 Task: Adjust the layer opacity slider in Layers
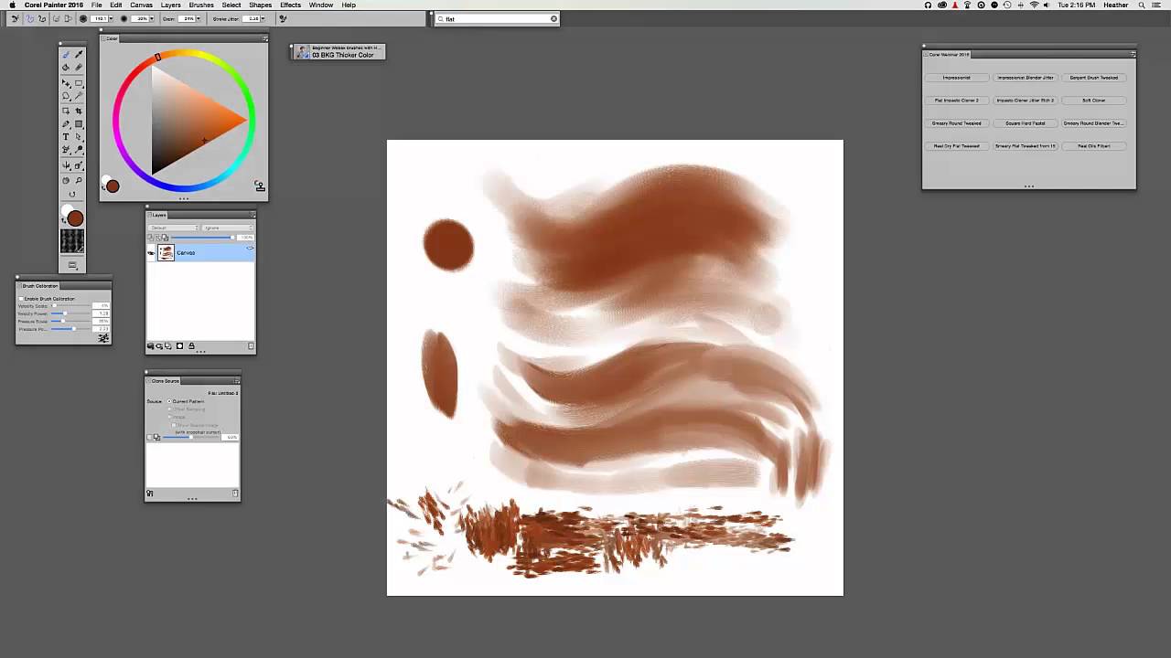(202, 238)
